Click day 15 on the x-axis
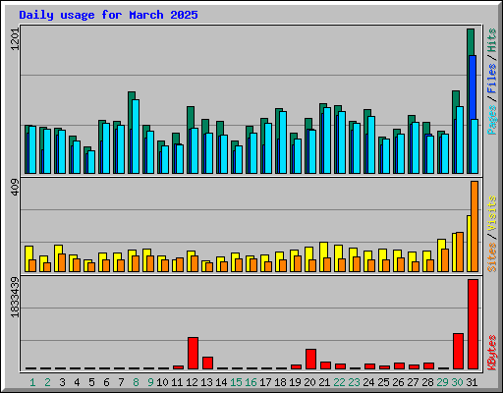Image resolution: width=503 pixels, height=393 pixels. pyautogui.click(x=236, y=382)
